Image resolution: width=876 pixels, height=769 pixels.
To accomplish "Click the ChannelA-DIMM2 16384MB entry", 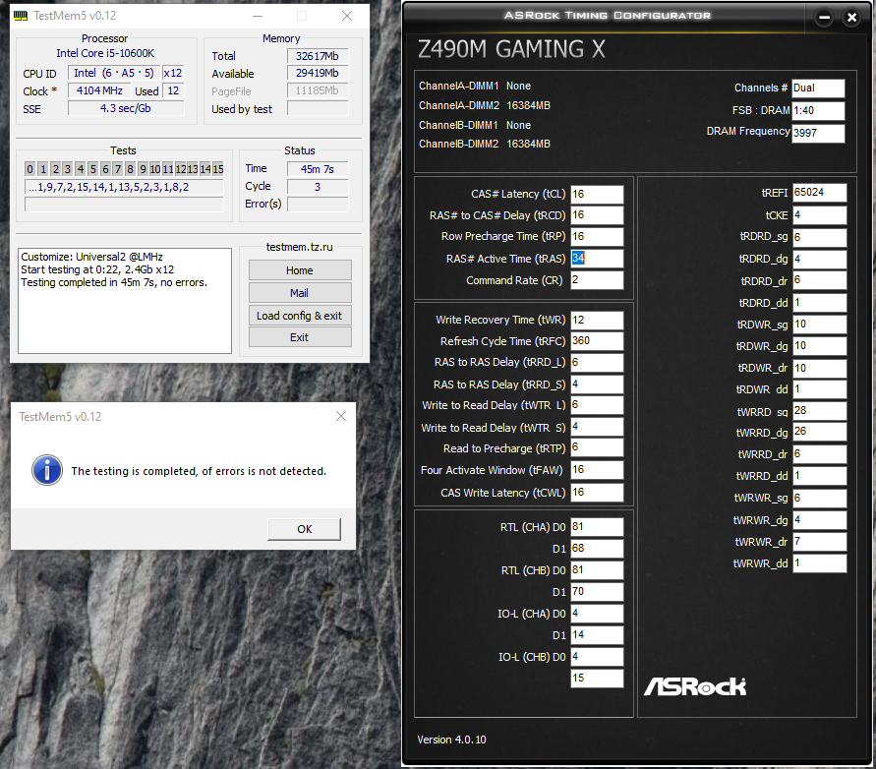I will 485,105.
